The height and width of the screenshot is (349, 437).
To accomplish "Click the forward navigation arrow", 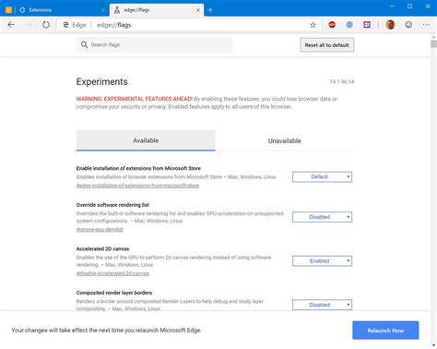I will click(x=29, y=25).
